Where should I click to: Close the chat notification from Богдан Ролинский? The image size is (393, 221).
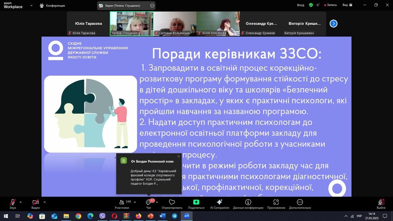tap(178, 156)
